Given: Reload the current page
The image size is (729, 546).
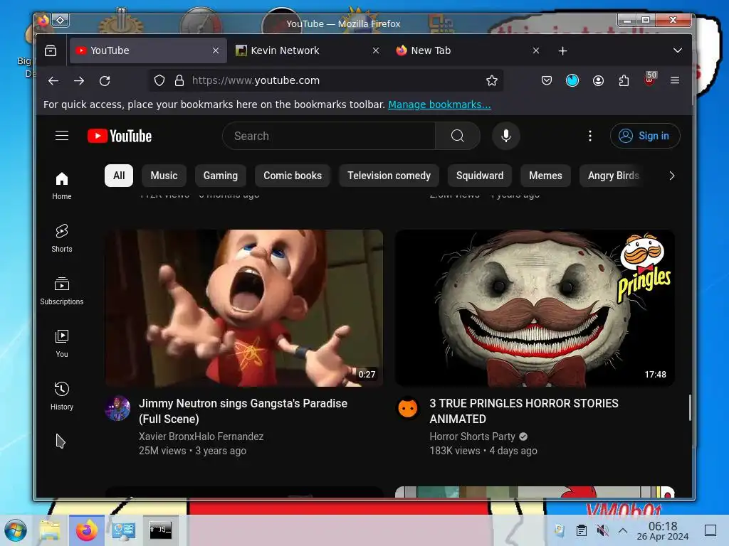Looking at the screenshot, I should click(x=105, y=81).
